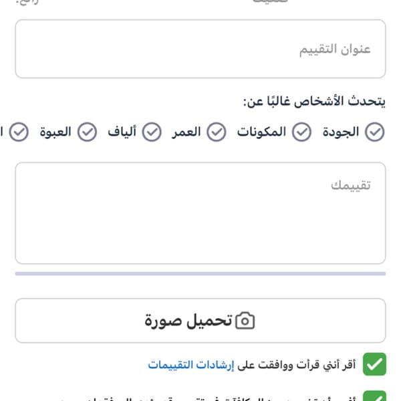
Task: Toggle the second green checkbox at bottom
Action: 374,396
